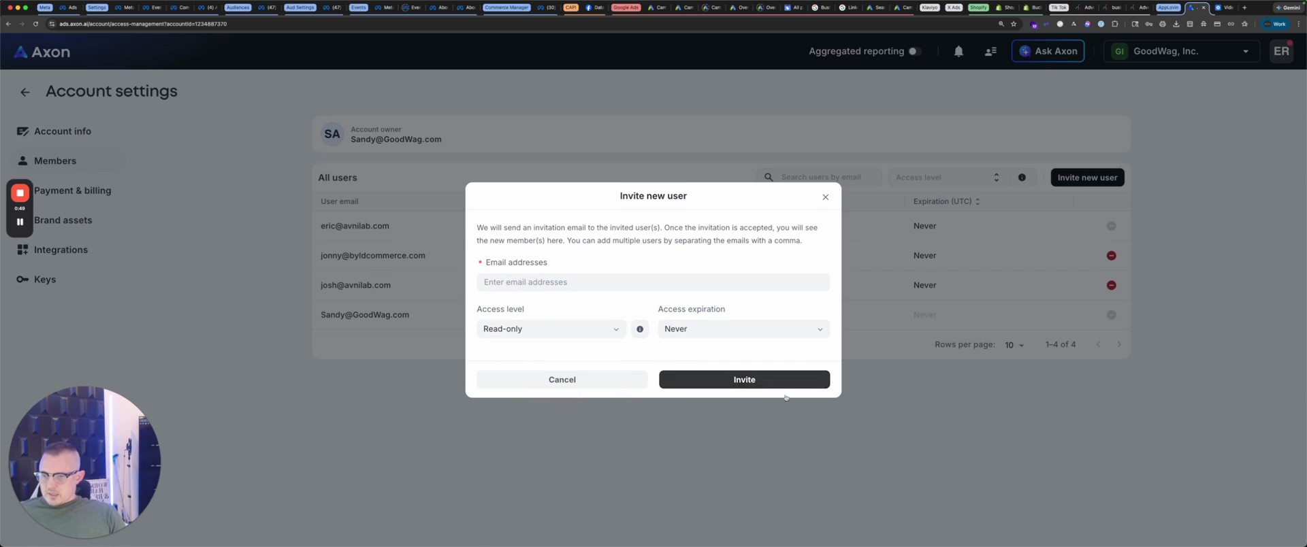Click the info icon beside Read-only dropdown
The height and width of the screenshot is (547, 1307).
pos(640,329)
